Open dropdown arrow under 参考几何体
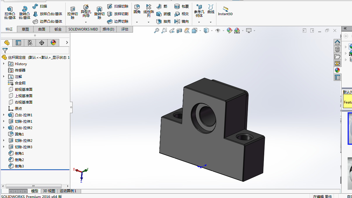The width and height of the screenshot is (352, 198). 199,22
